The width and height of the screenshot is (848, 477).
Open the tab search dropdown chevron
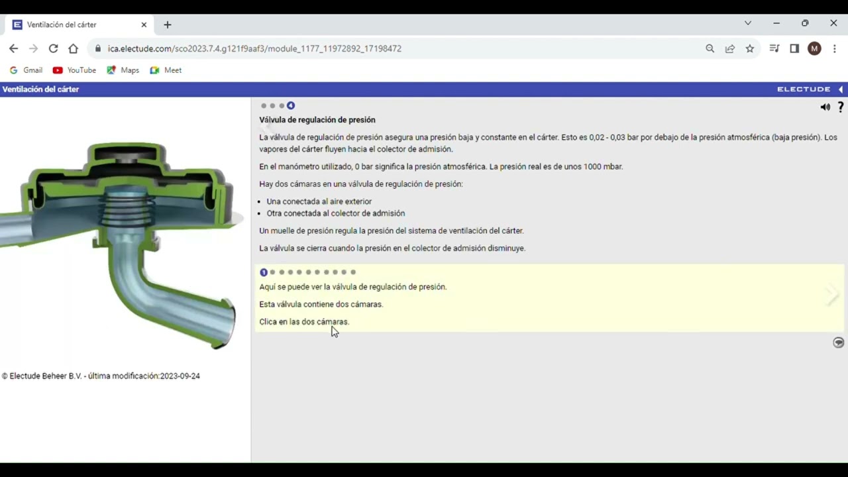click(748, 23)
